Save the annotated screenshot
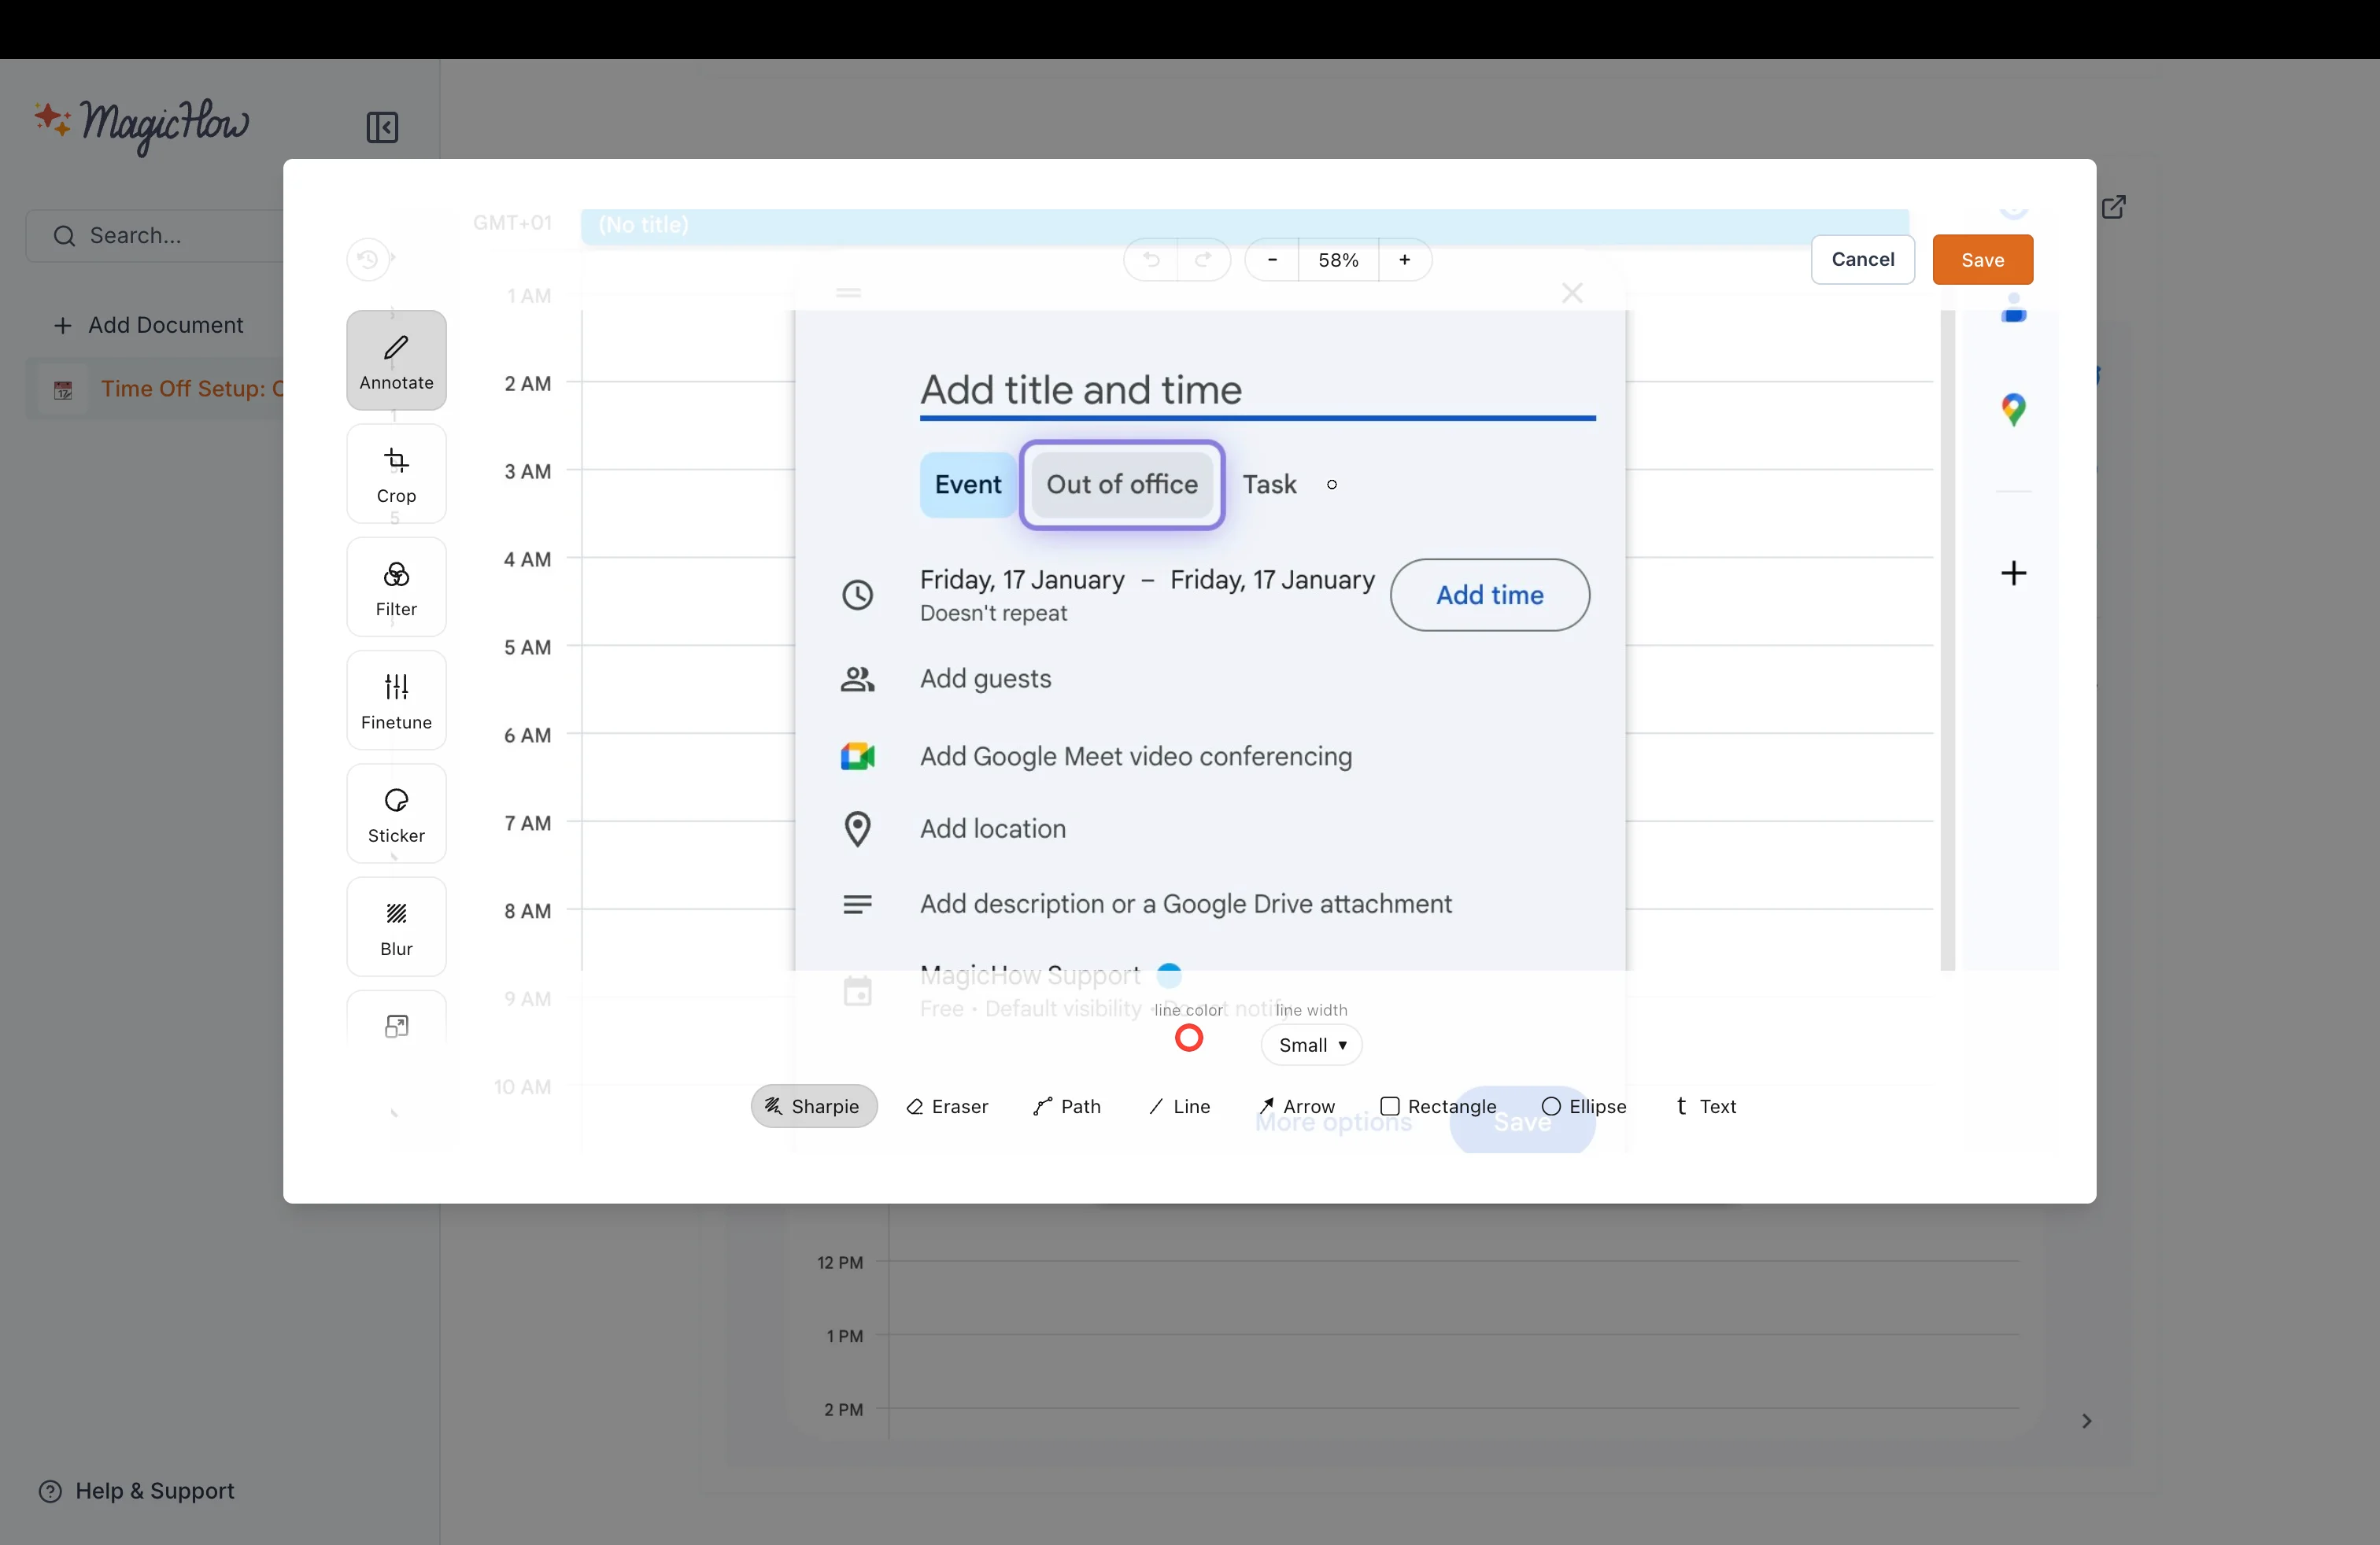 1983,260
